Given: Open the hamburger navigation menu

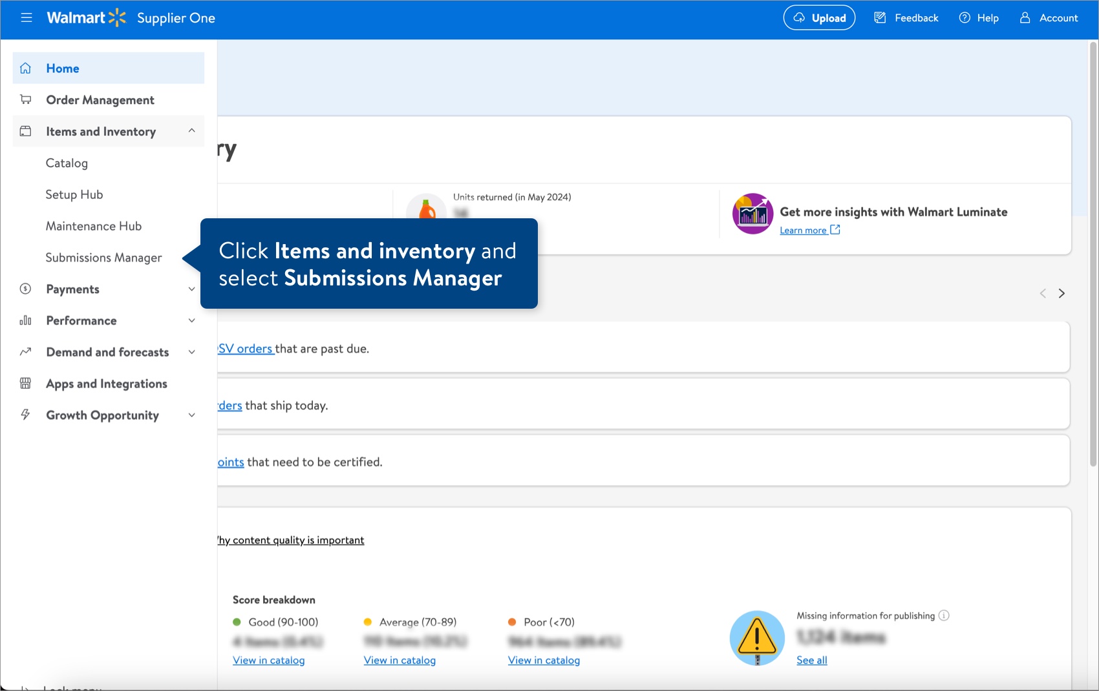Looking at the screenshot, I should 27,17.
